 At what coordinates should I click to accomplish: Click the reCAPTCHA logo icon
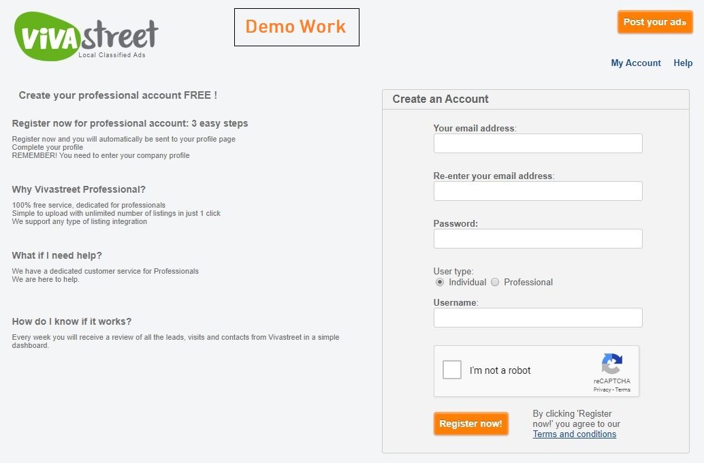point(612,364)
